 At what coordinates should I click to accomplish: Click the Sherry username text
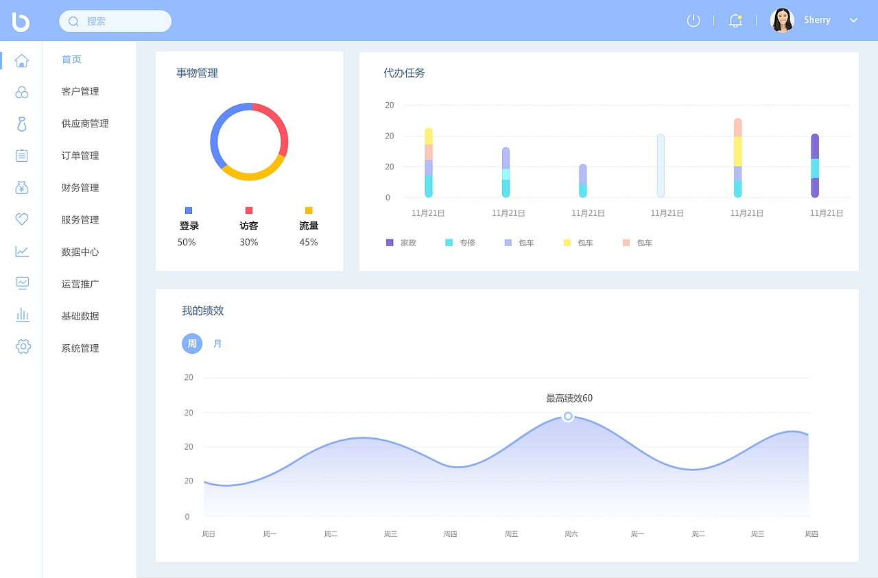point(817,21)
